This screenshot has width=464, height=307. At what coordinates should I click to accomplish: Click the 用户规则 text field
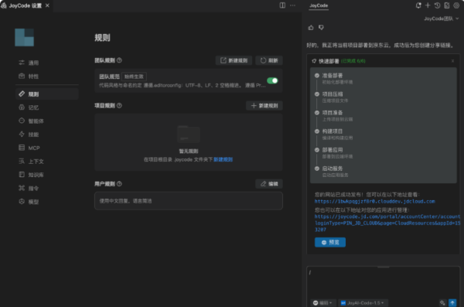click(x=189, y=201)
